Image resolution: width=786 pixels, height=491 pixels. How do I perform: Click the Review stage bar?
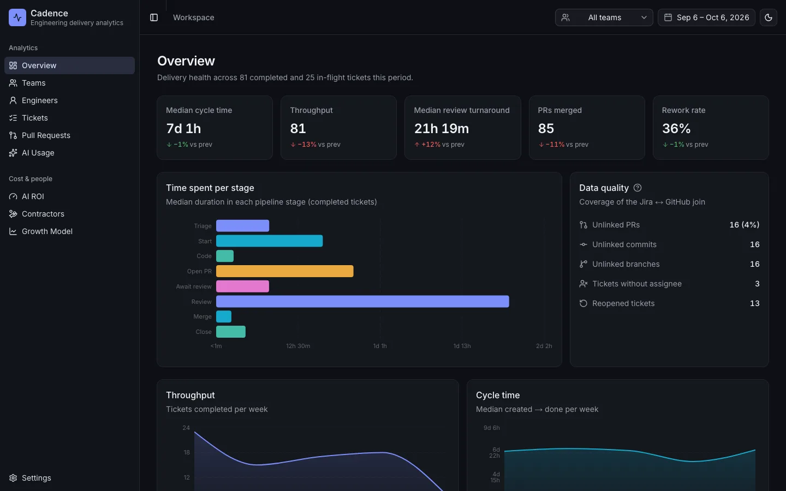362,301
